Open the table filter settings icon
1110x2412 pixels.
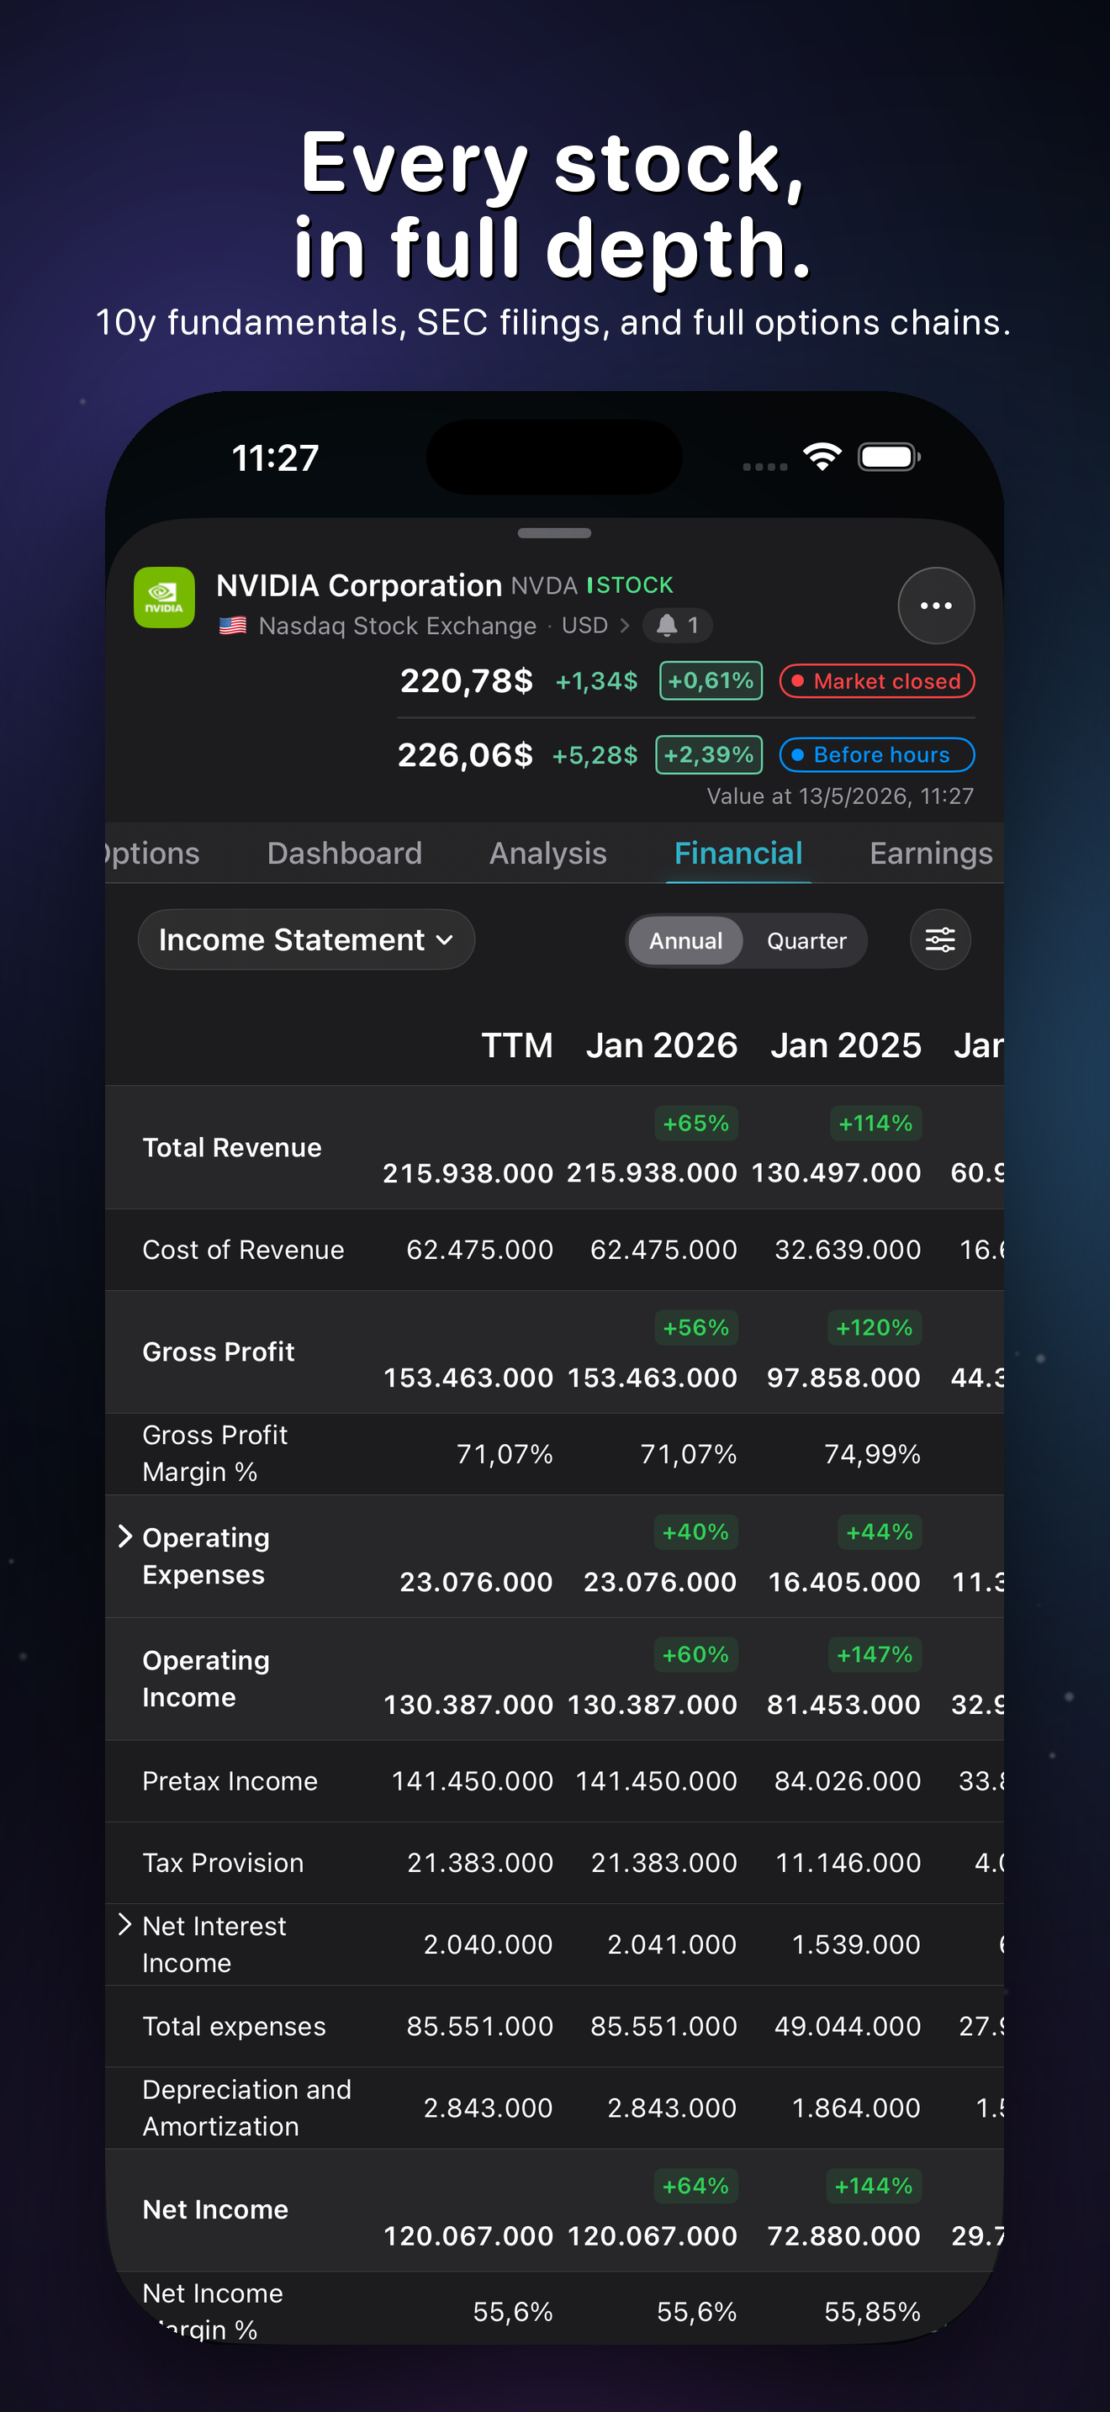(x=939, y=939)
